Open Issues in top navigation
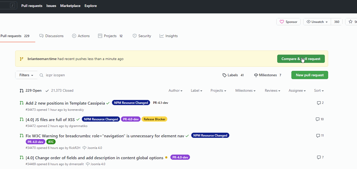 coord(51,6)
